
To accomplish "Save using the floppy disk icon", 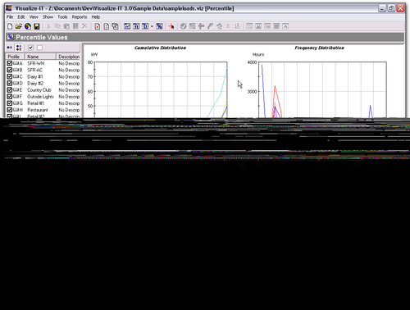I will (37, 26).
